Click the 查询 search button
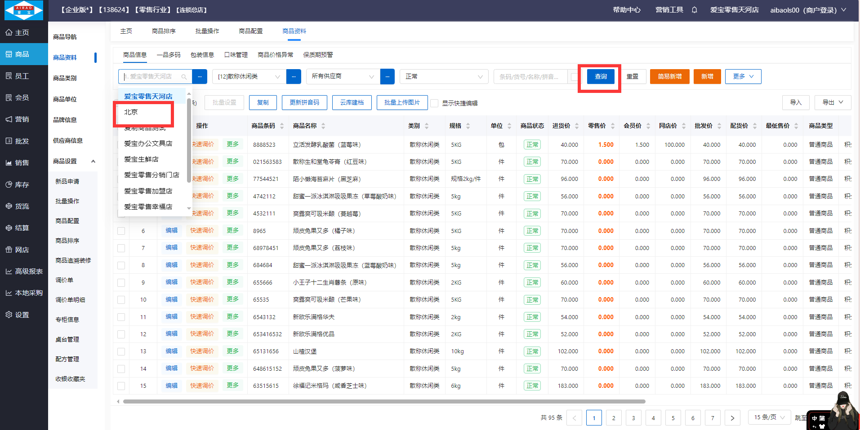Image resolution: width=860 pixels, height=430 pixels. point(601,76)
